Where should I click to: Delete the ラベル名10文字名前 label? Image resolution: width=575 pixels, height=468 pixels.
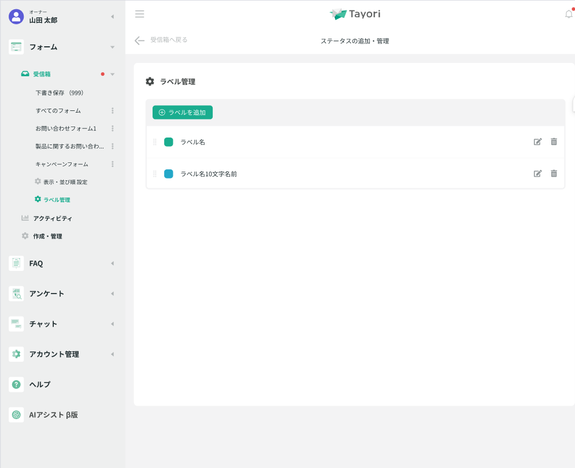tap(554, 173)
